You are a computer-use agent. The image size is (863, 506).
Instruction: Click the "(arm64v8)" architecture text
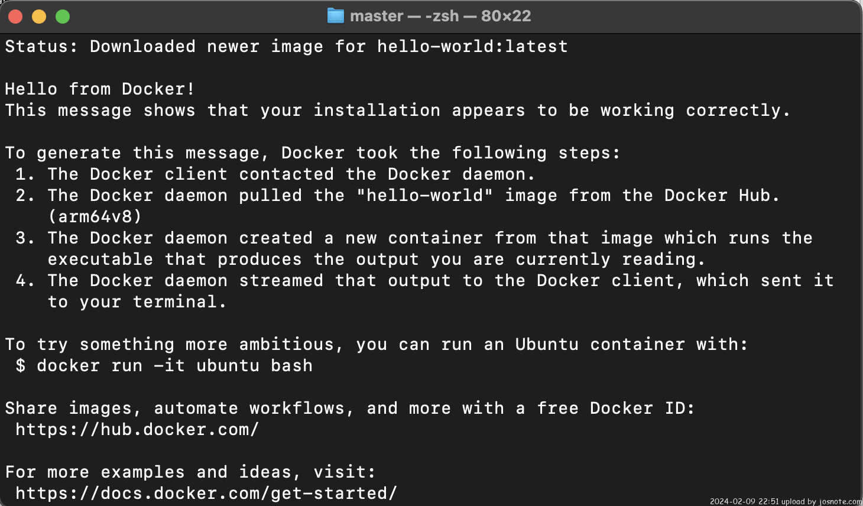coord(95,217)
